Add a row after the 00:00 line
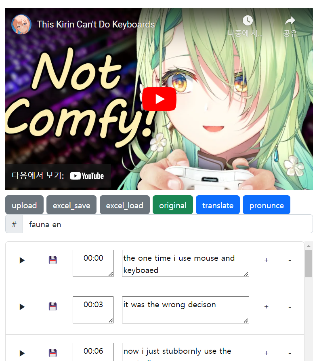Image resolution: width=317 pixels, height=361 pixels. [x=267, y=260]
